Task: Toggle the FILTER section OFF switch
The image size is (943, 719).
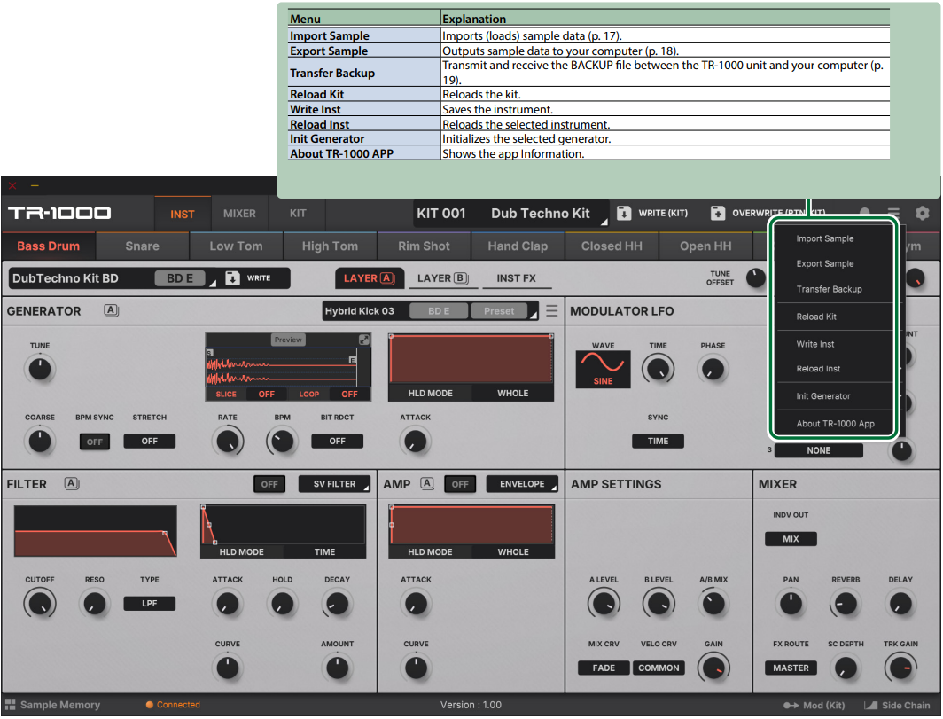Action: coord(269,484)
